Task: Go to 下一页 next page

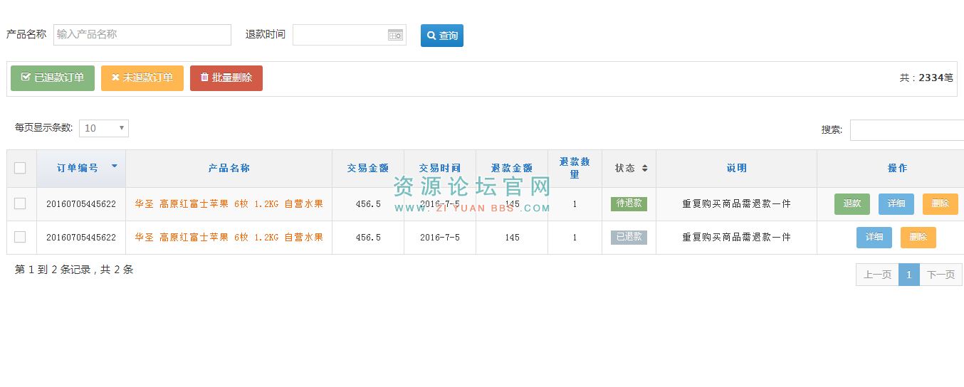Action: 941,275
